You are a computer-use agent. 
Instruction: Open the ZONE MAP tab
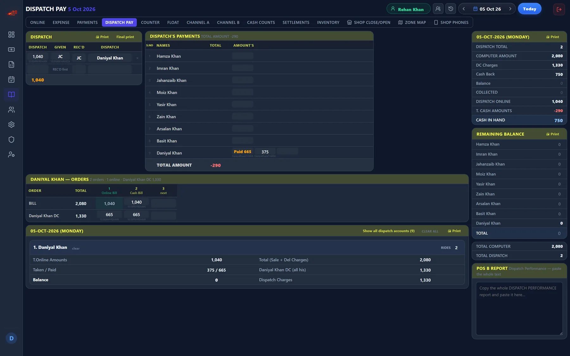click(412, 22)
